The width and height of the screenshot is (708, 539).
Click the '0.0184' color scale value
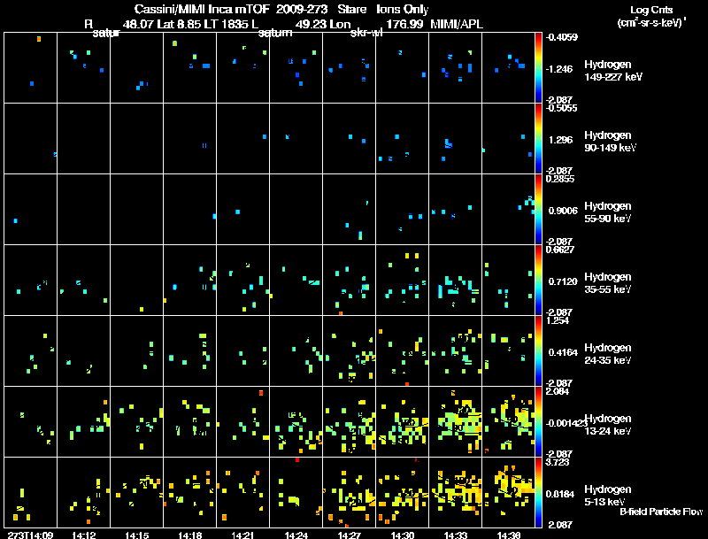point(560,494)
